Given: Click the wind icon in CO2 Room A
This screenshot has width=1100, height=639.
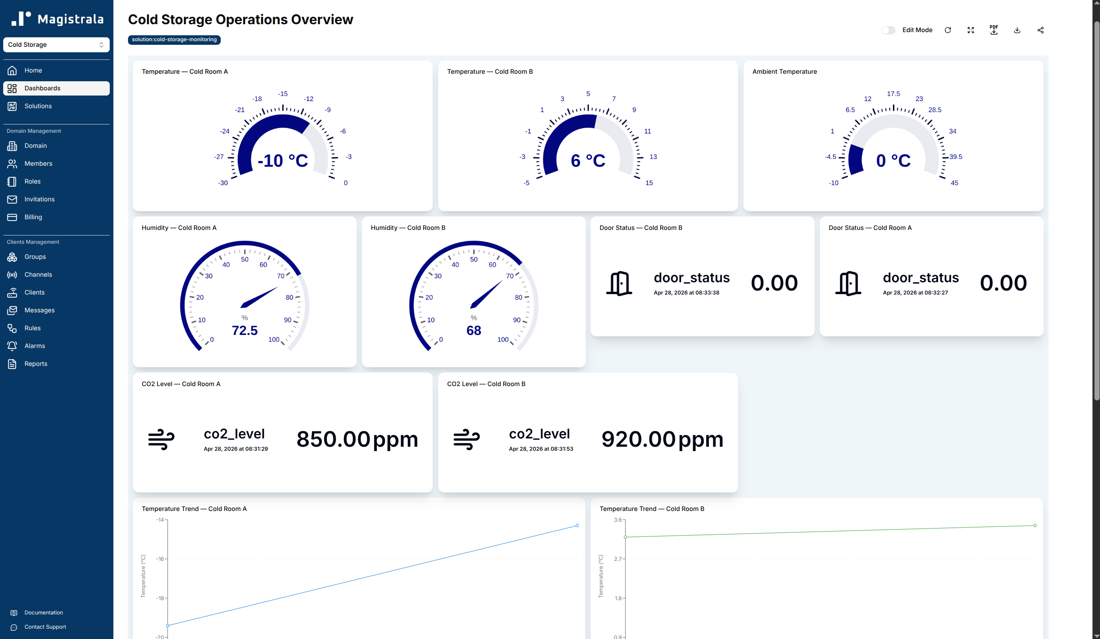Looking at the screenshot, I should click(x=161, y=439).
